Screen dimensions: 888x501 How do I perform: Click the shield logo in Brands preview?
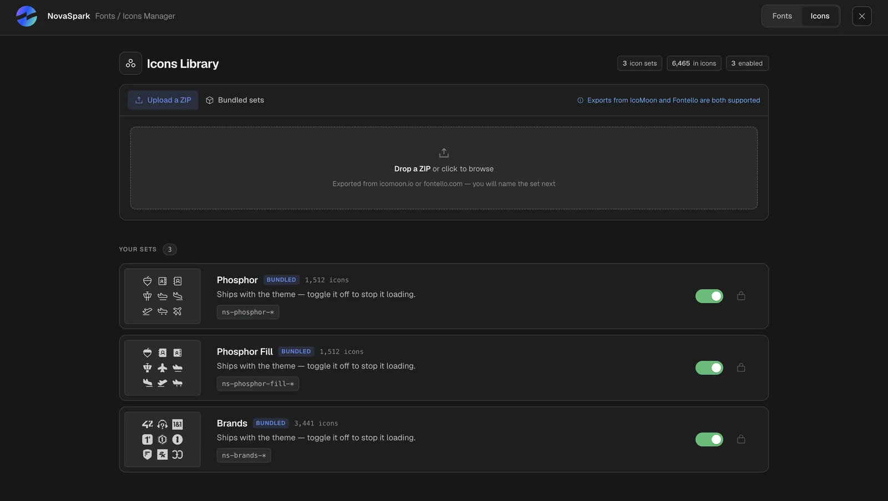[147, 454]
